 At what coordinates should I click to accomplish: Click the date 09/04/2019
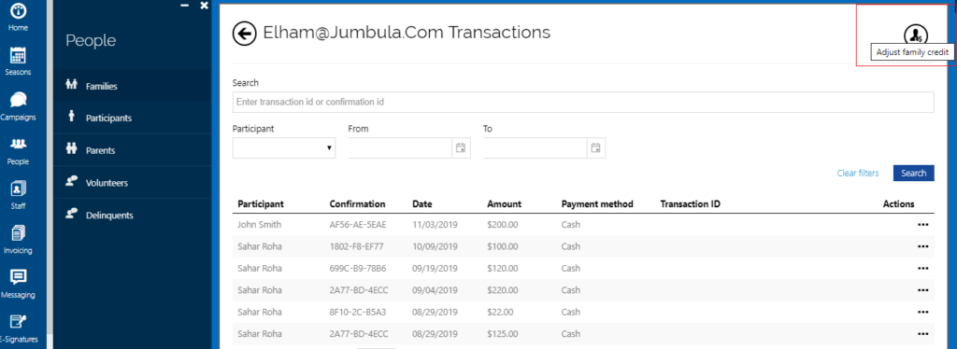point(436,290)
